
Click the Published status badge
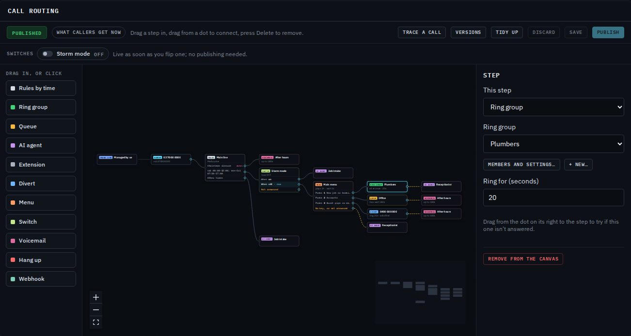[x=27, y=33]
